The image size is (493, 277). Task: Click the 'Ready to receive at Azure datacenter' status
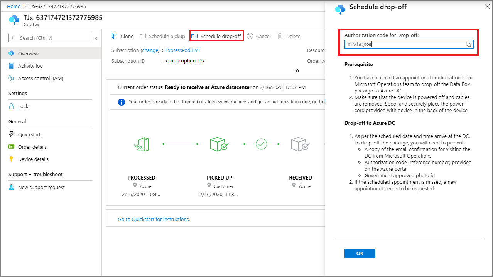208,87
